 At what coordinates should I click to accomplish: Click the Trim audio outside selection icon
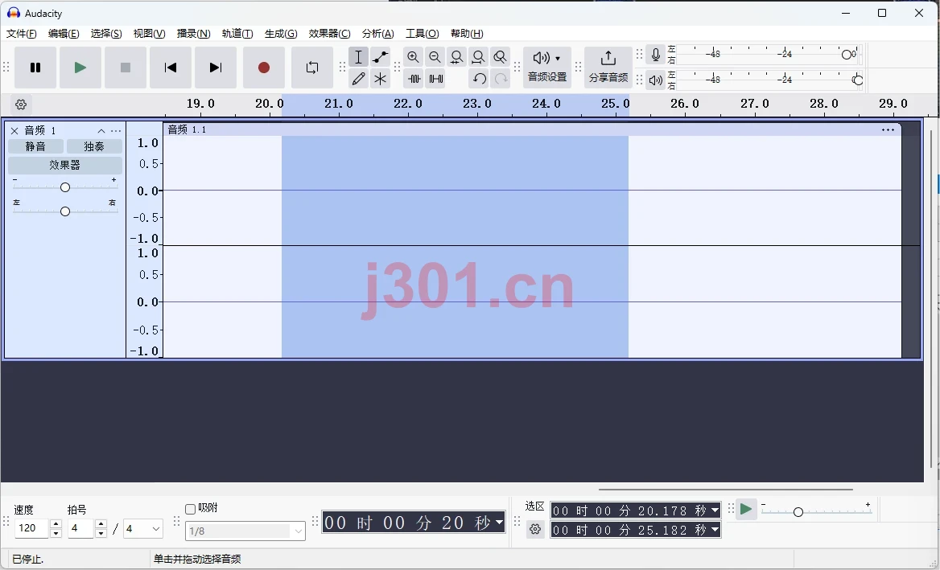[x=413, y=79]
